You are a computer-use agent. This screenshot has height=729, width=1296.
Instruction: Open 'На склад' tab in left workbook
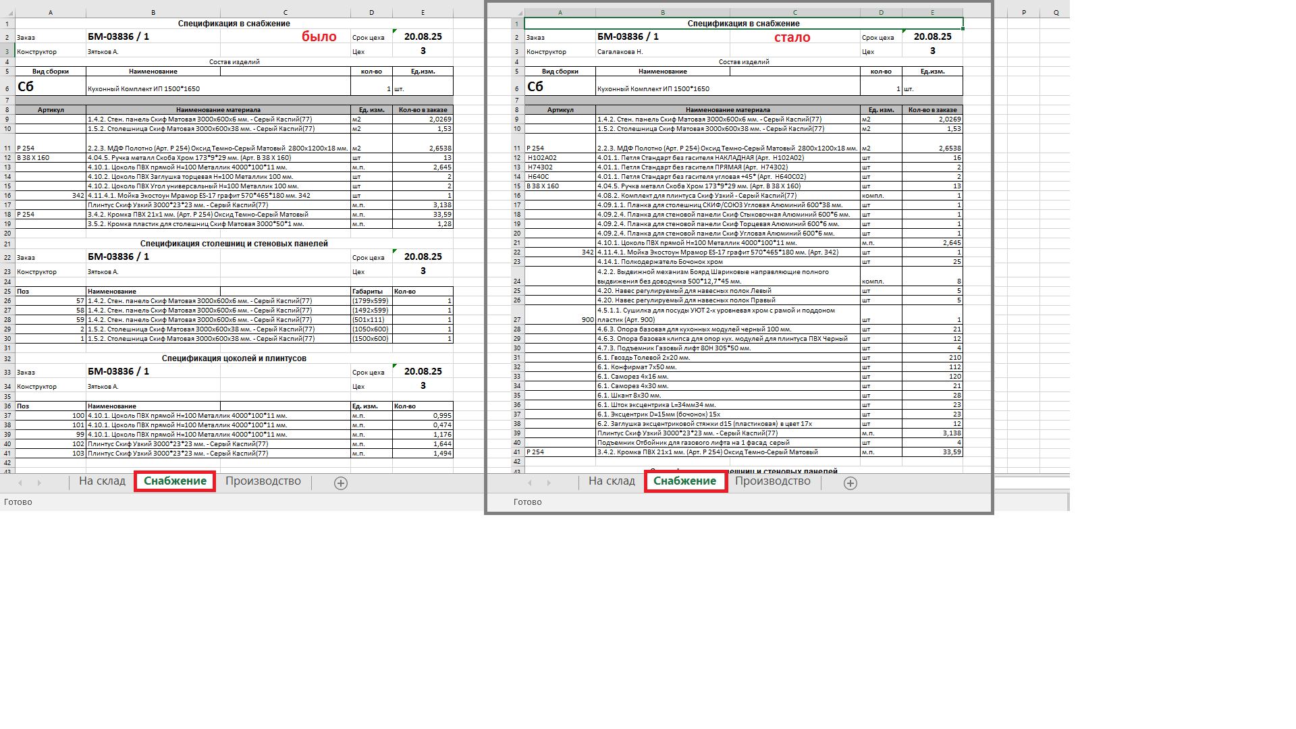[102, 481]
